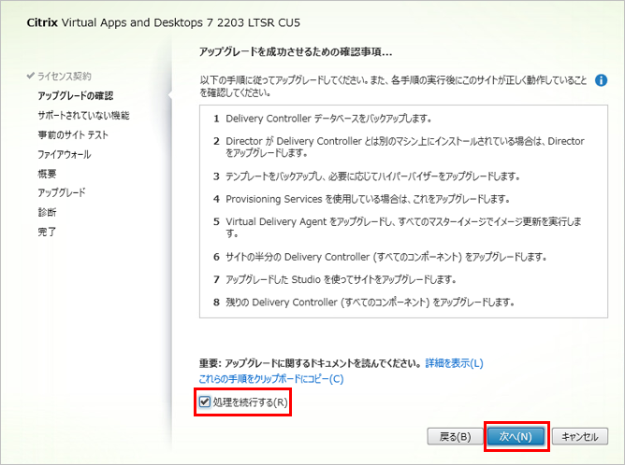
Task: Click step 3 テンプレートをバックアップ text
Action: [372, 176]
